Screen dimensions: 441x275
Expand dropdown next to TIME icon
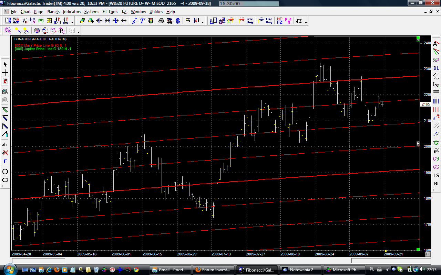coord(72,22)
